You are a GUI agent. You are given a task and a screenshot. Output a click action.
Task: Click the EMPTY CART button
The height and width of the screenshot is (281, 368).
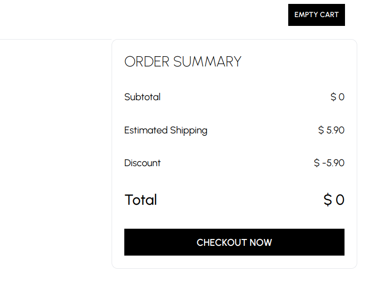316,15
